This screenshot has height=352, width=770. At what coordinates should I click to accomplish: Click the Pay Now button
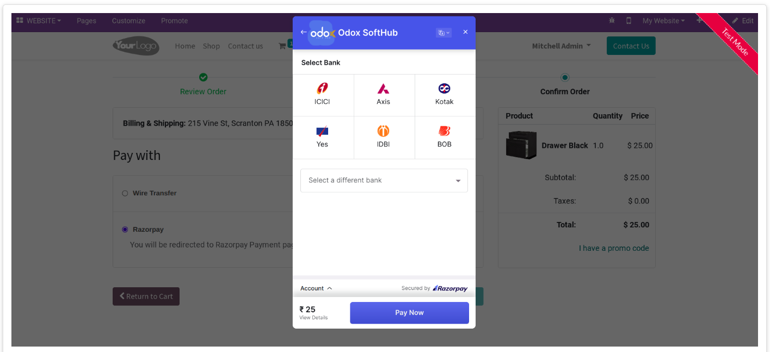point(409,313)
